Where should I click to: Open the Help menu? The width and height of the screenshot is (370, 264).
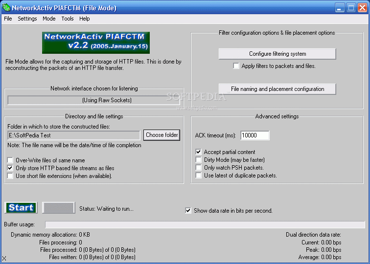85,19
